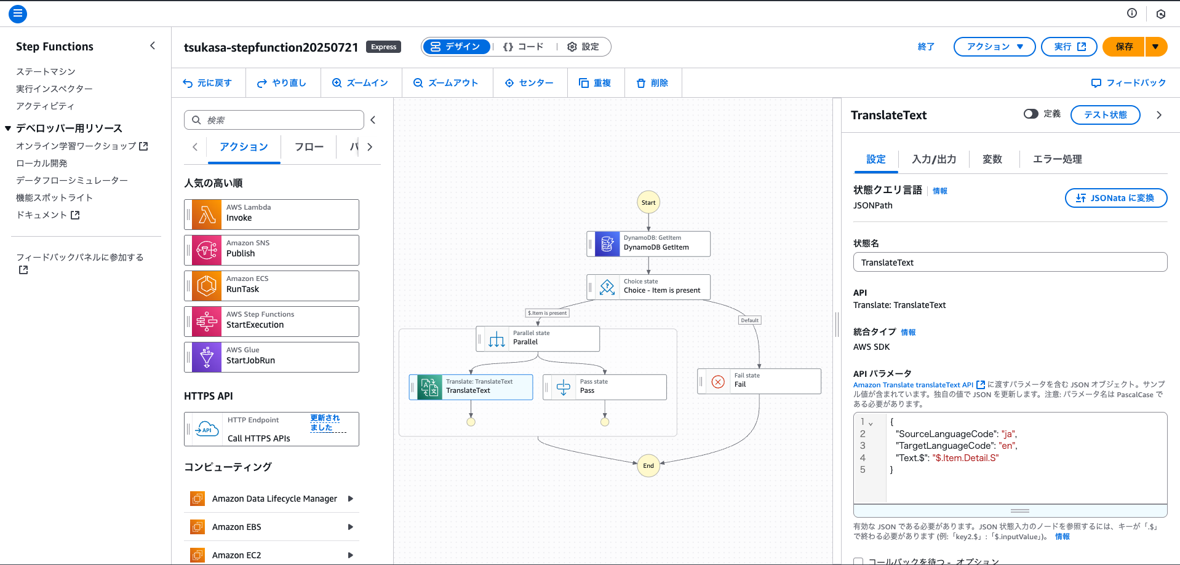Collapse the デベロッパー用リソース section
The image size is (1180, 565).
[x=9, y=128]
